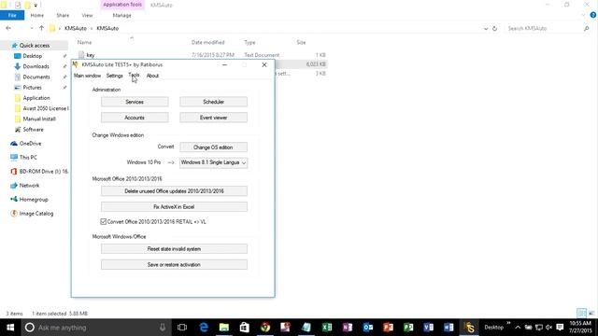
Task: Show hidden system tray icons
Action: point(518,328)
